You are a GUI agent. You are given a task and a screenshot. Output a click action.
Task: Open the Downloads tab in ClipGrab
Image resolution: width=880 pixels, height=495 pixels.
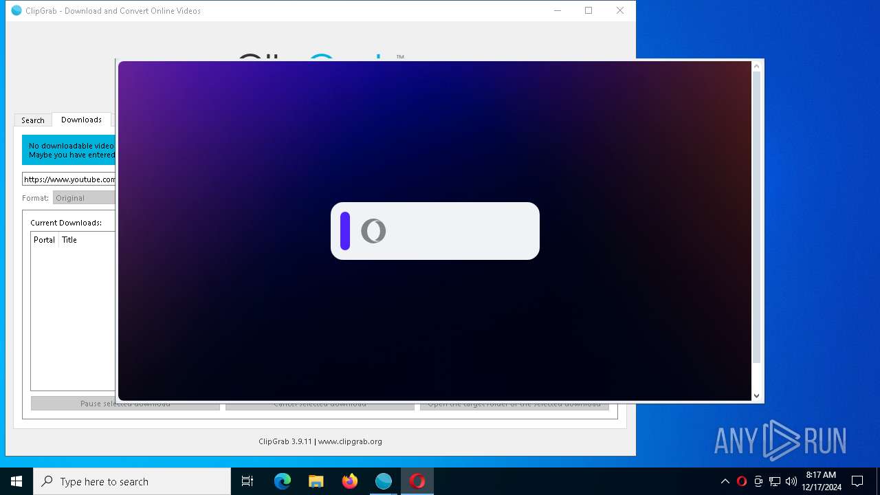(x=81, y=120)
